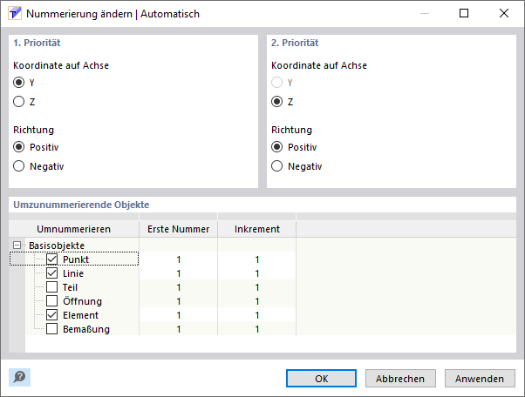Enable the Öffnung checkbox
This screenshot has height=397, width=525.
tap(52, 300)
